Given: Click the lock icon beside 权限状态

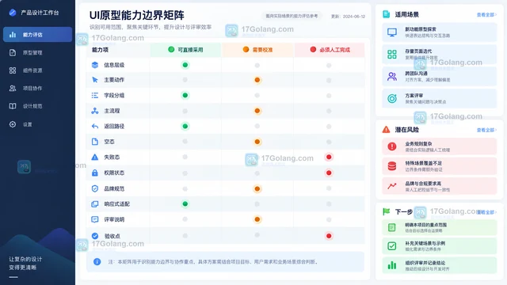Looking at the screenshot, I should tap(95, 173).
